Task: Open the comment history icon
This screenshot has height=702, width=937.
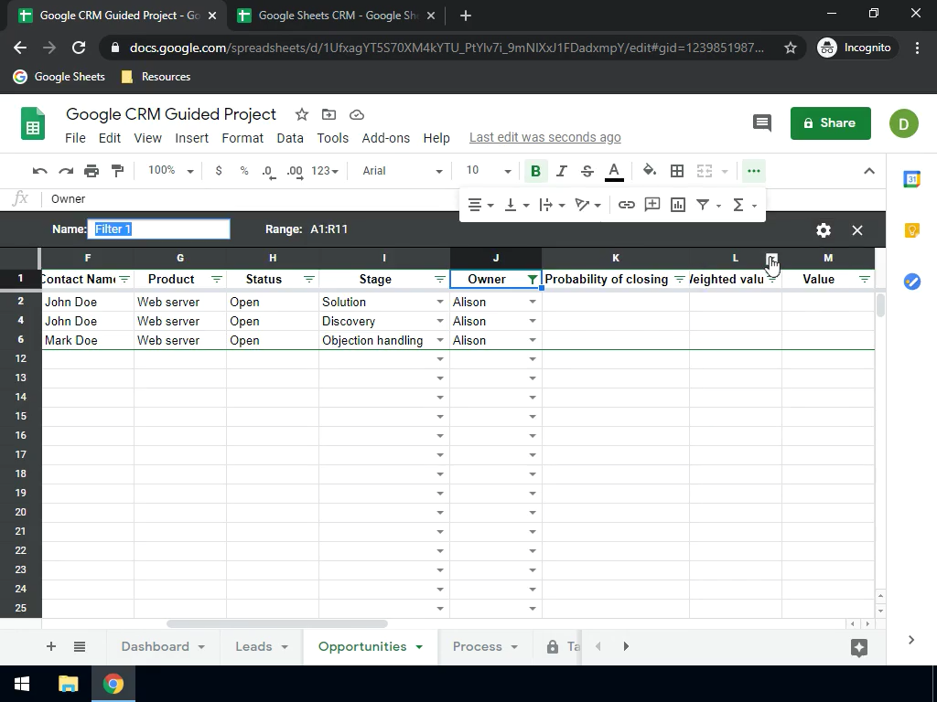Action: click(762, 123)
